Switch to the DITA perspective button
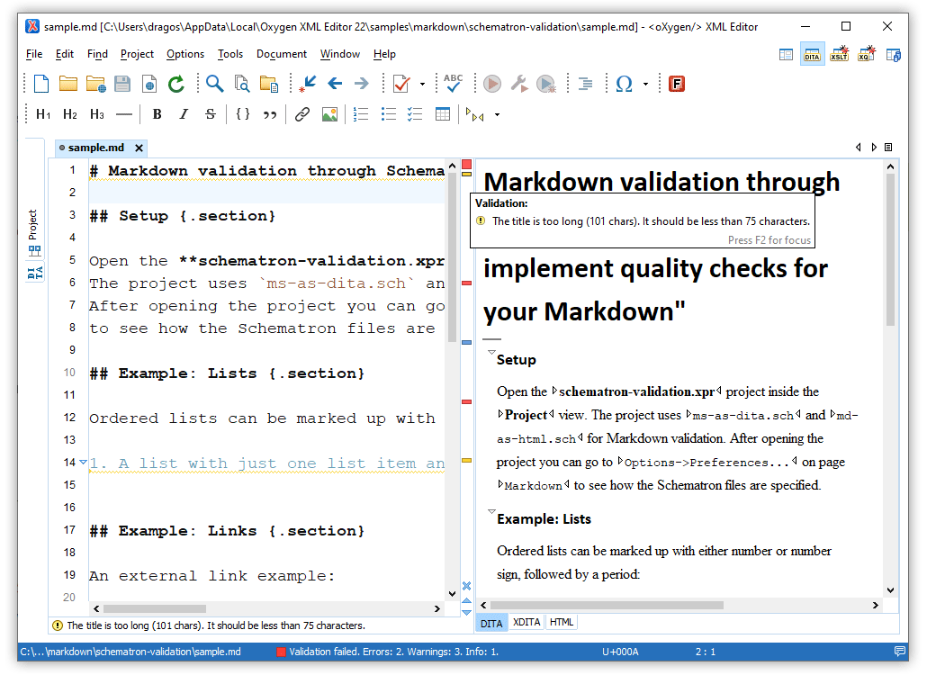This screenshot has width=927, height=675. 813,55
